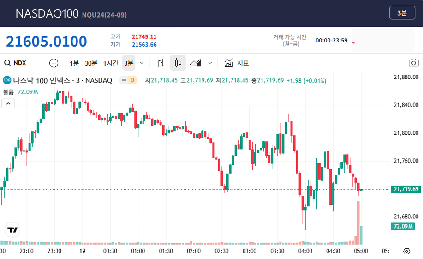This screenshot has height=259, width=423.
Task: Select the 1시간 interval
Action: coord(111,63)
